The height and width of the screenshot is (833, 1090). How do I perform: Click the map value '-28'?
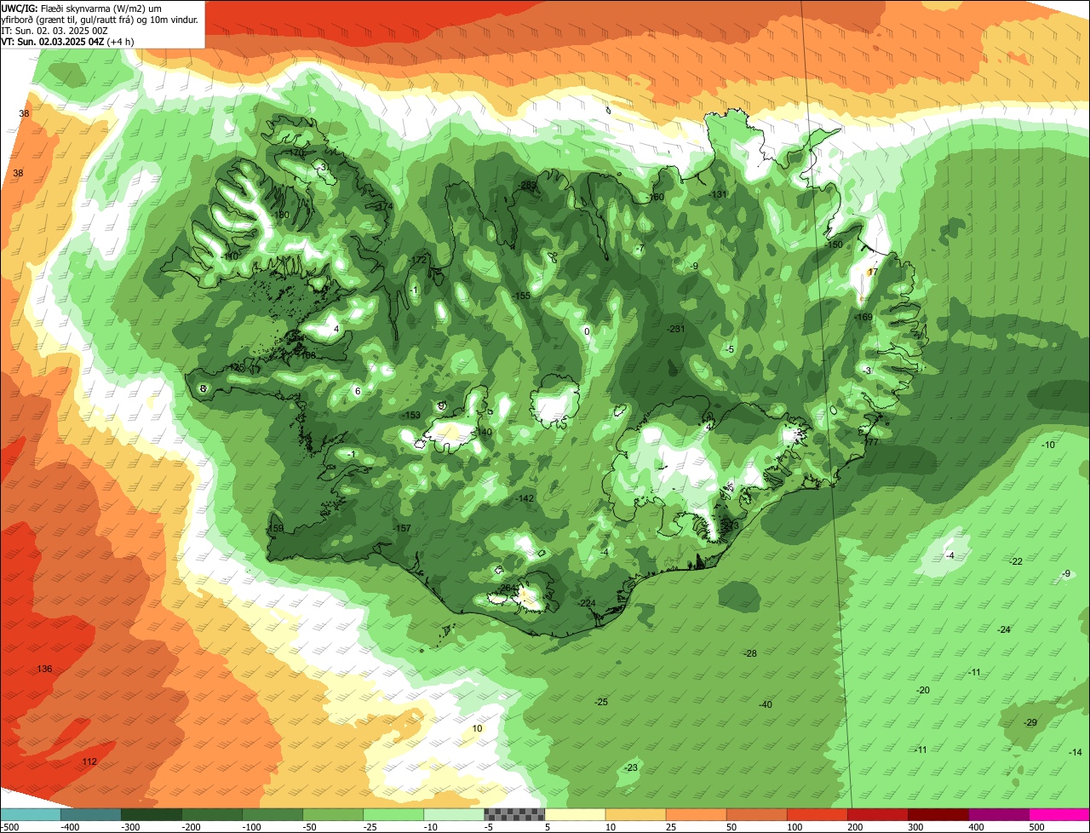(750, 653)
